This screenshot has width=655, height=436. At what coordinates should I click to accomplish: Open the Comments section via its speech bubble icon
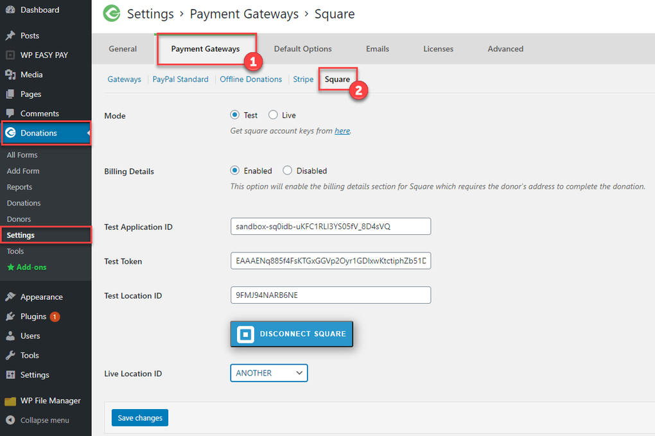pos(9,113)
